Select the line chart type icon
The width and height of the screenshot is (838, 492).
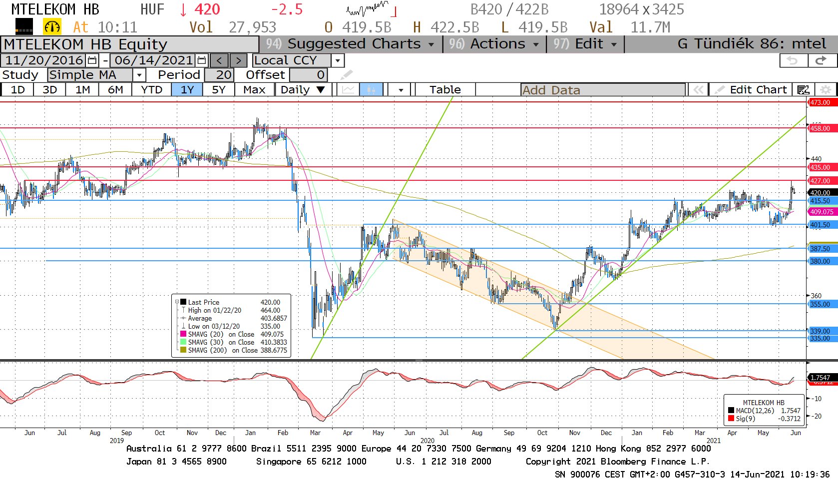[348, 89]
